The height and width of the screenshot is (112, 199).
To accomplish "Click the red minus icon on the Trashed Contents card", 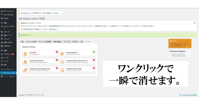I will (57, 60).
